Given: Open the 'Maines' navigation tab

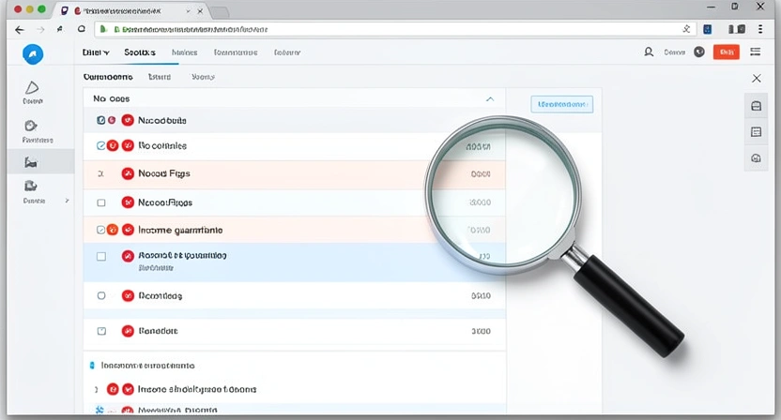Looking at the screenshot, I should (184, 52).
